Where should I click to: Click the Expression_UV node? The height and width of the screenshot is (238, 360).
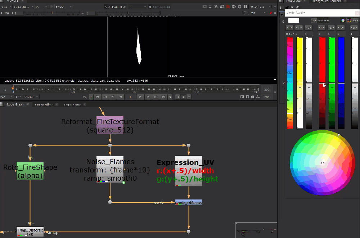[189, 171]
